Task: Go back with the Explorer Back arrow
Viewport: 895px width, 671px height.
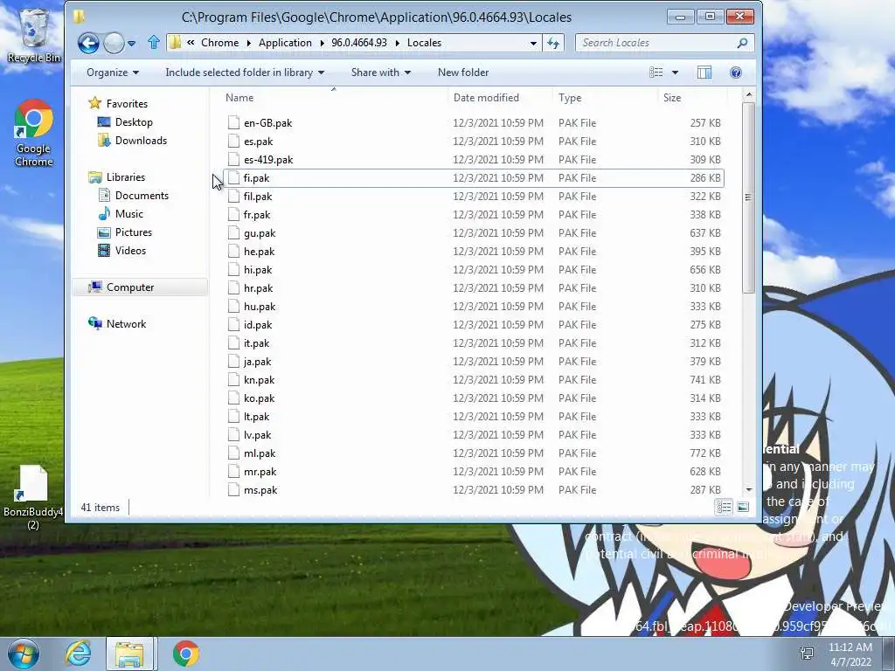Action: coord(88,43)
